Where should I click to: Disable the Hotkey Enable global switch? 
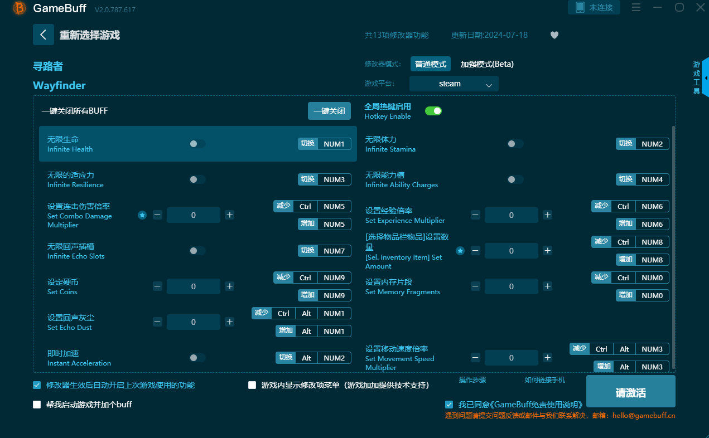[x=433, y=111]
